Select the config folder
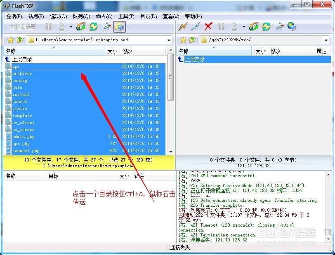 85,81
